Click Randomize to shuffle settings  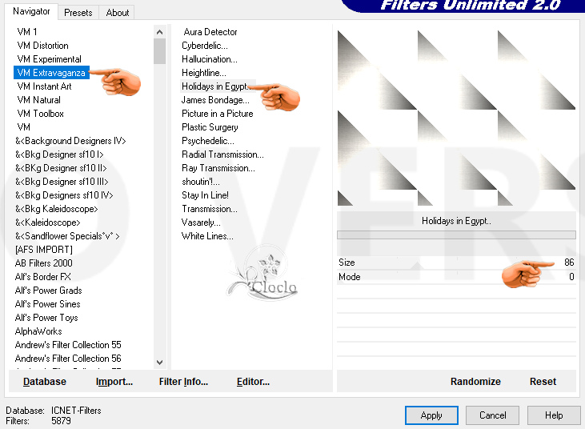[475, 382]
